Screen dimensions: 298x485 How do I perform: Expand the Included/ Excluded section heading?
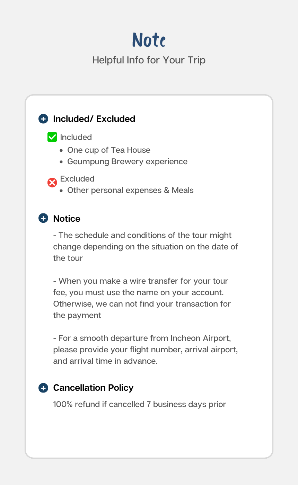(x=94, y=119)
